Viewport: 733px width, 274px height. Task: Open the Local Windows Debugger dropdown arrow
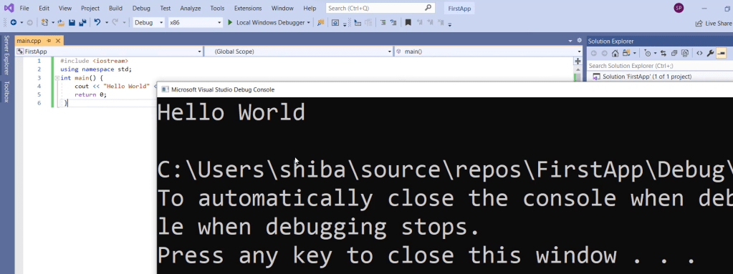tap(309, 22)
